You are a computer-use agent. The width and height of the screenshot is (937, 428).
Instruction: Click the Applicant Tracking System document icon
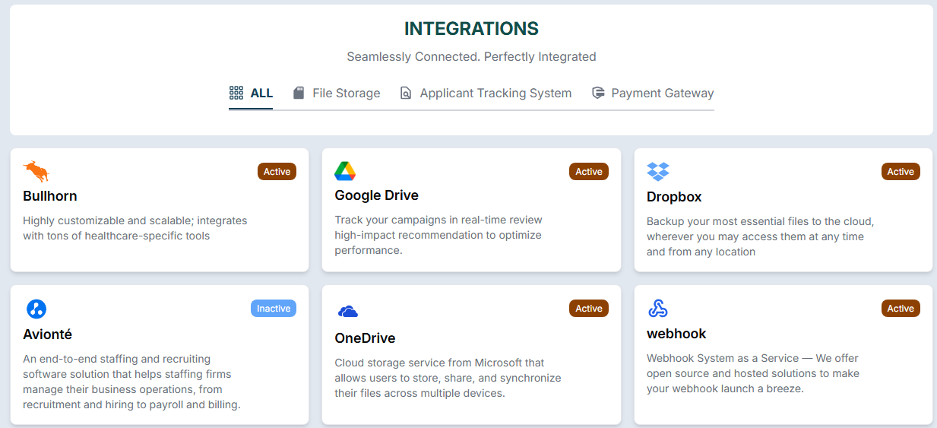406,93
